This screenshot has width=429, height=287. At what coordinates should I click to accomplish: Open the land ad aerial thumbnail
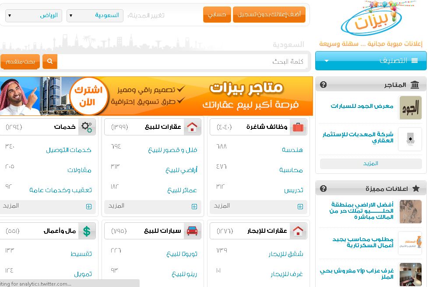[x=411, y=211]
